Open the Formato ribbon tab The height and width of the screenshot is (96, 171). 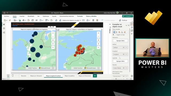[80, 16]
